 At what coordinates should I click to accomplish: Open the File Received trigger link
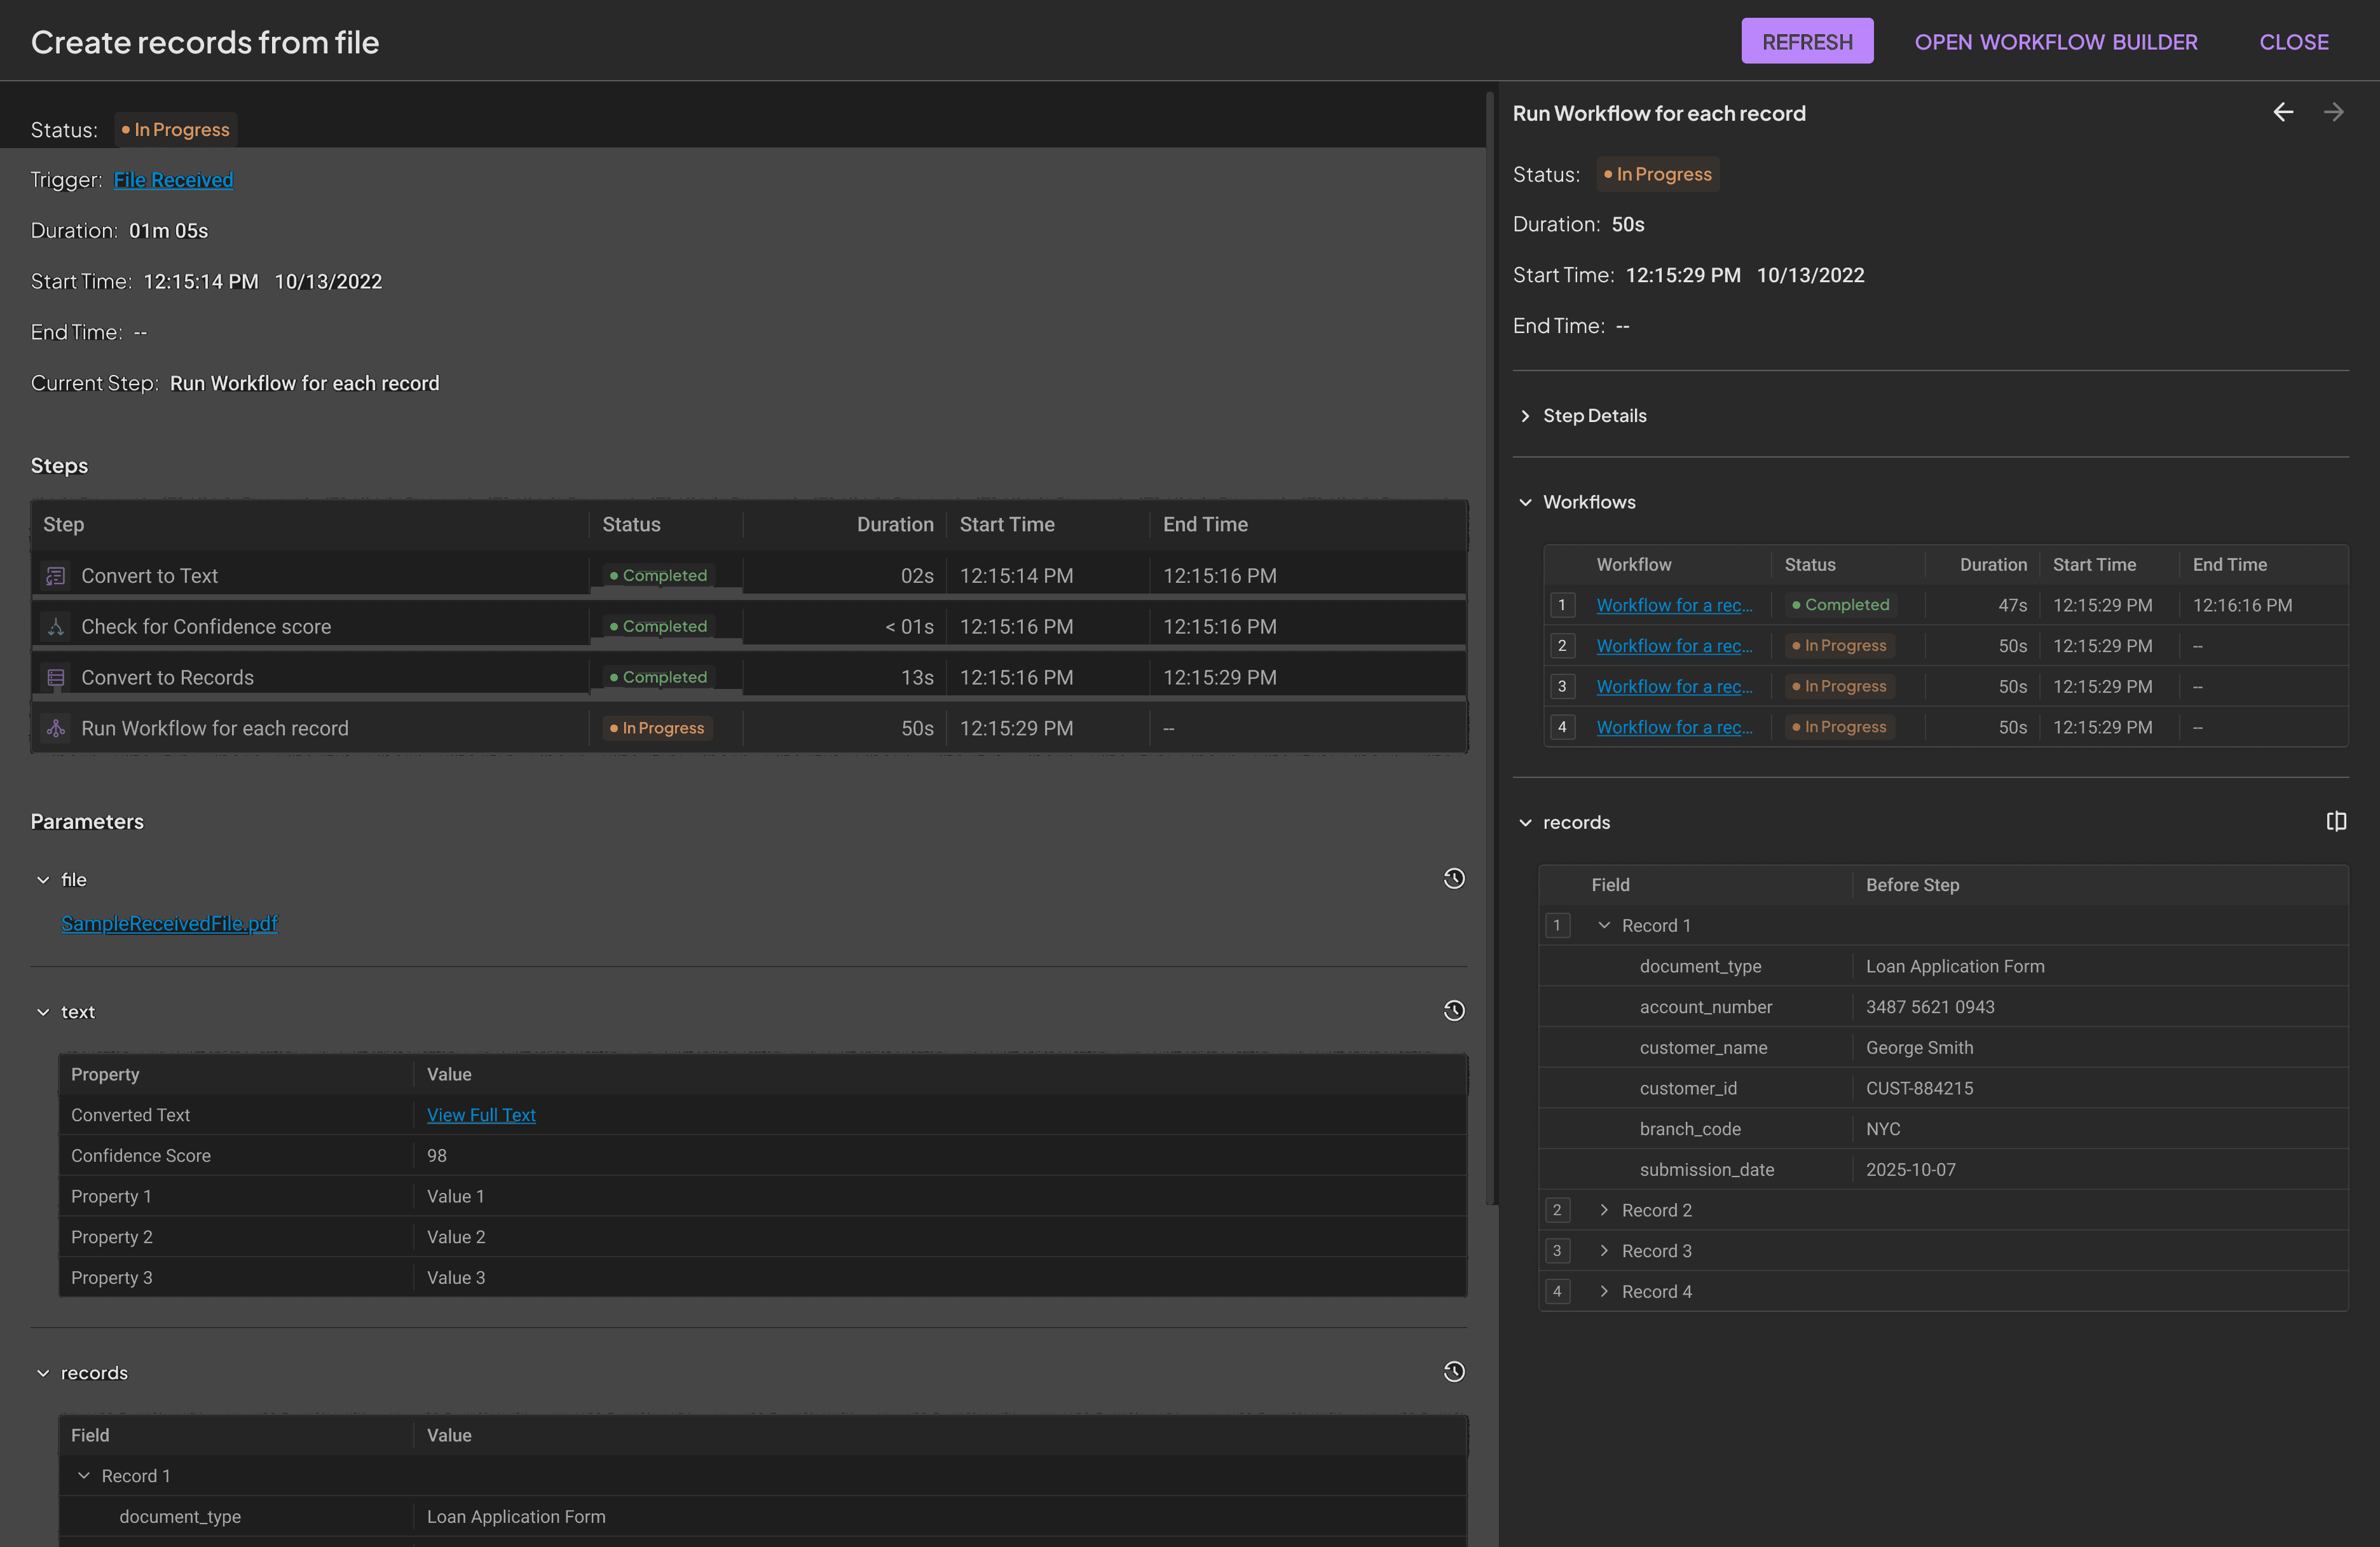coord(173,179)
